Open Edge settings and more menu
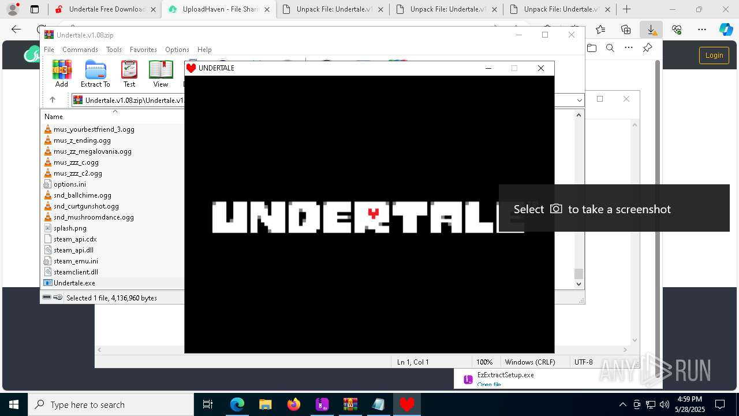 tap(702, 29)
